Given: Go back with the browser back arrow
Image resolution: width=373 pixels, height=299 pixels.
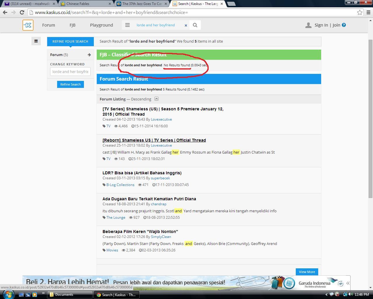Looking at the screenshot, I should 5,12.
